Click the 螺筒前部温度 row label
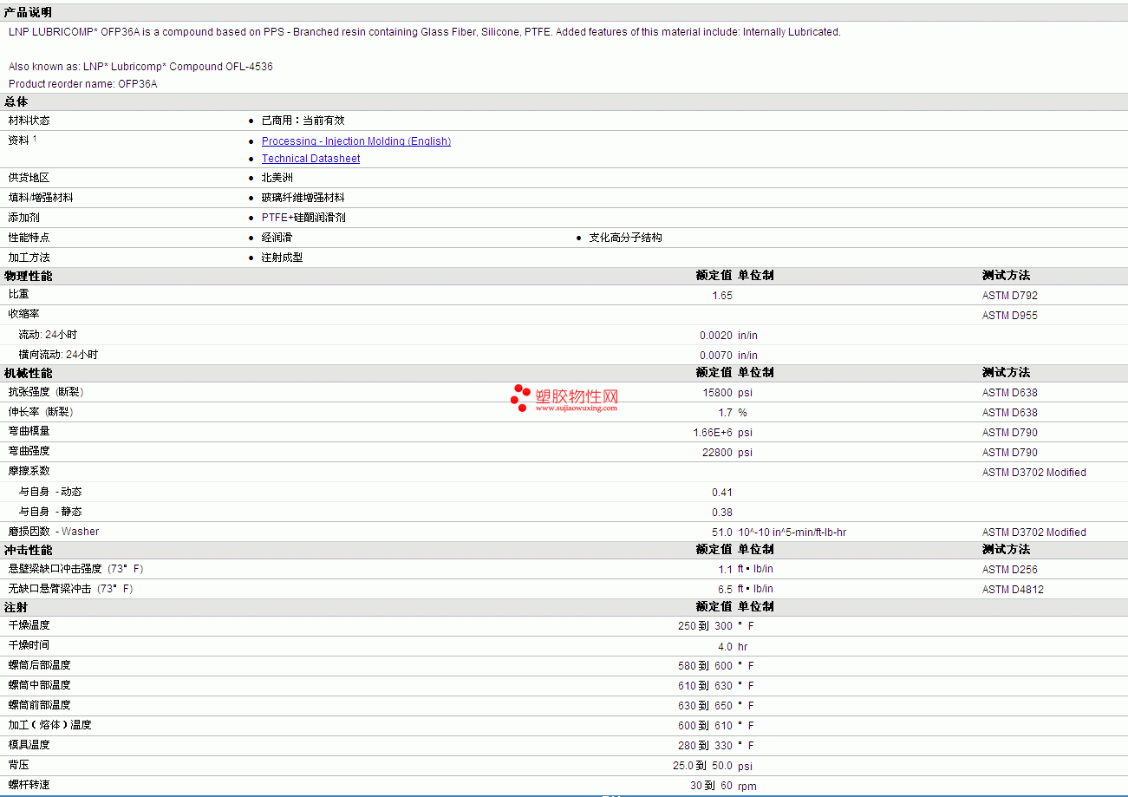This screenshot has height=797, width=1128. pyautogui.click(x=40, y=705)
